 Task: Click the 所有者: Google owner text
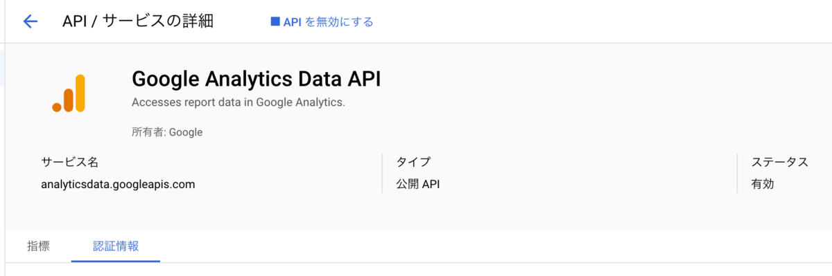tap(167, 131)
